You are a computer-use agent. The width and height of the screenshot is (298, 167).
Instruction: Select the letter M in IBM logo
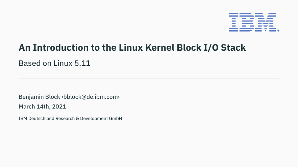[x=266, y=22]
